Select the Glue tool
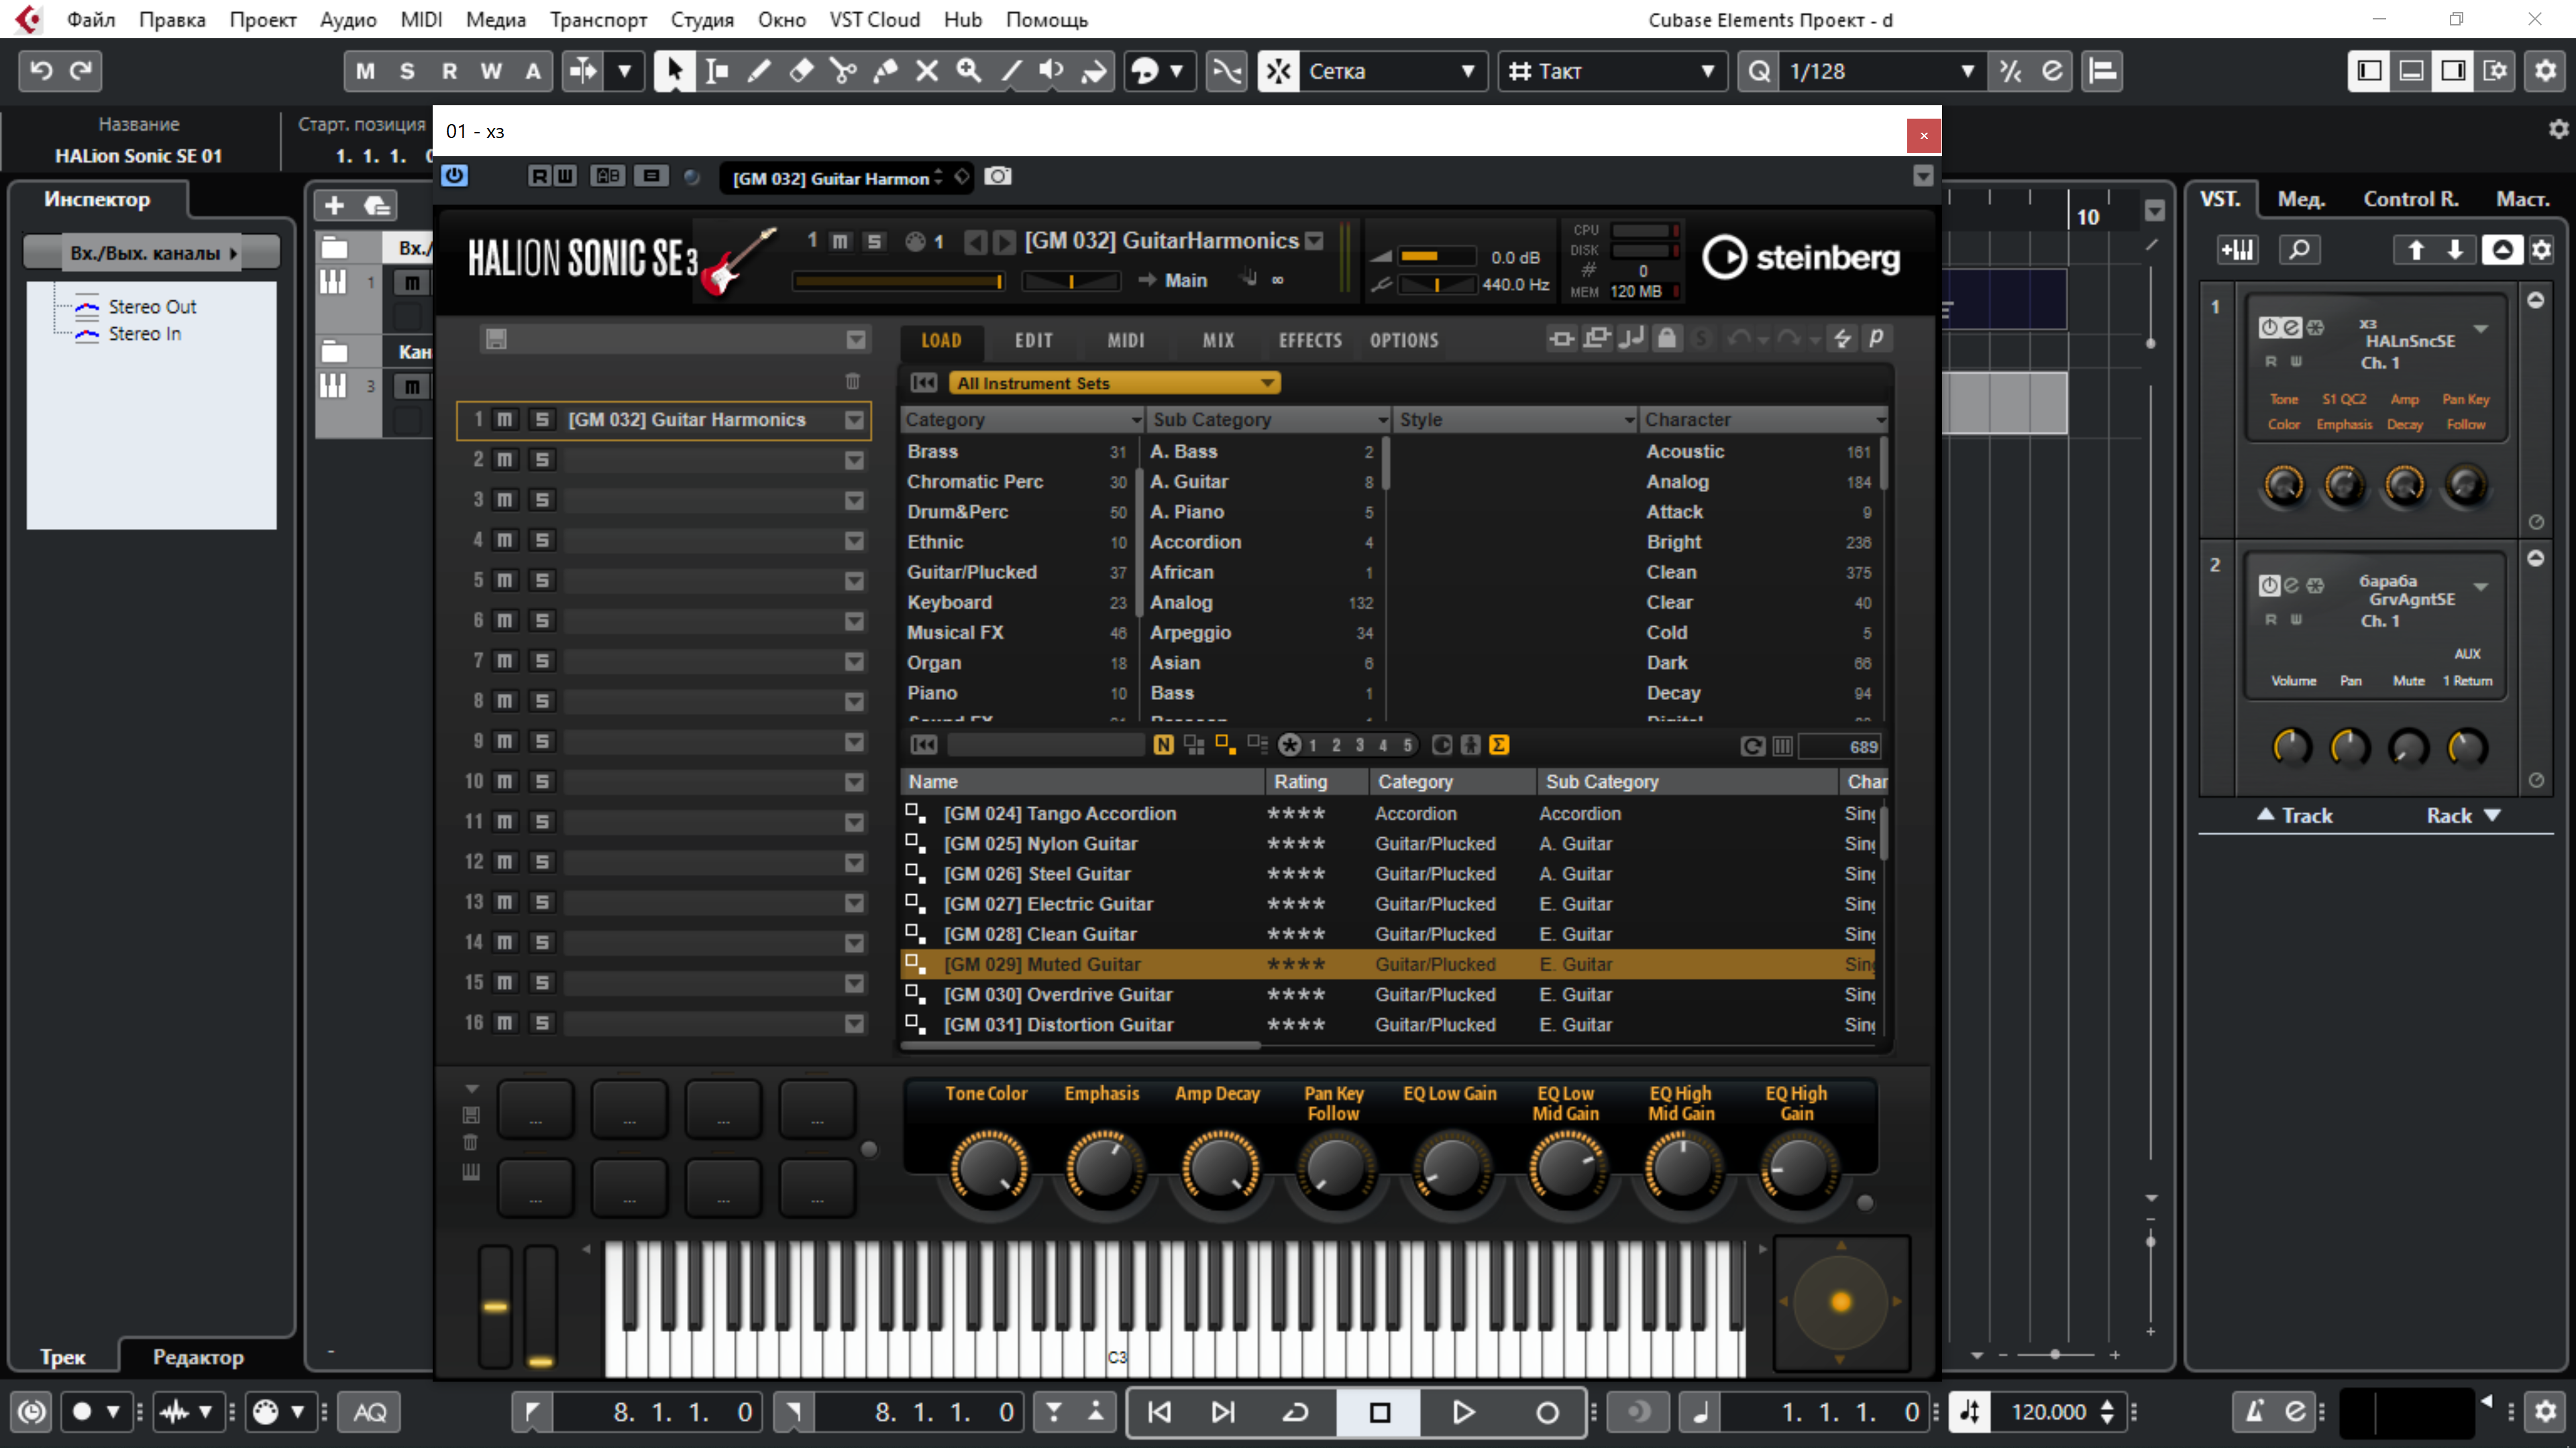 coord(885,71)
